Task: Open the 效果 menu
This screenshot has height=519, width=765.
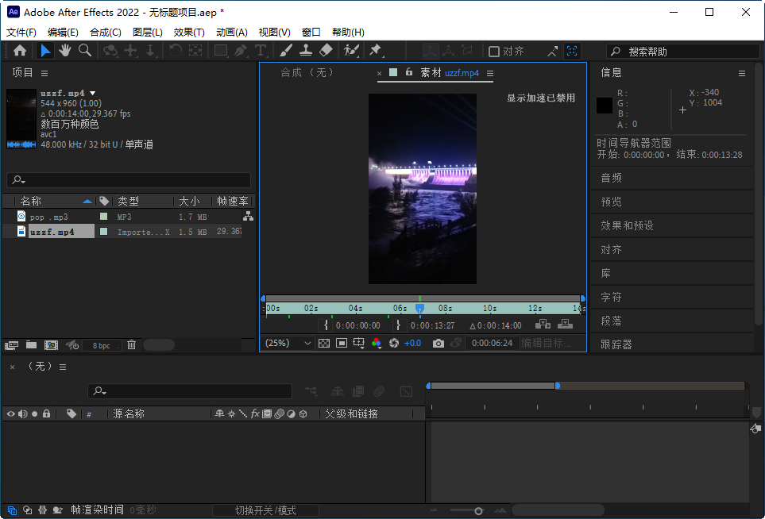Action: tap(188, 32)
